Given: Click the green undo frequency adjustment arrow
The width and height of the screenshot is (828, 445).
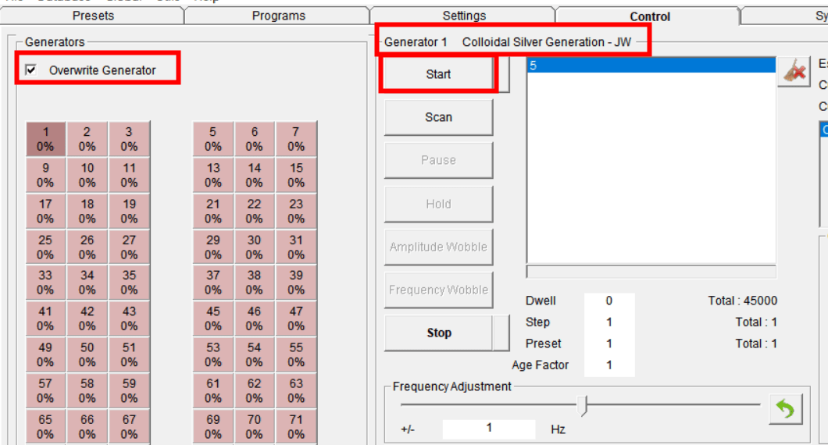Looking at the screenshot, I should click(786, 409).
